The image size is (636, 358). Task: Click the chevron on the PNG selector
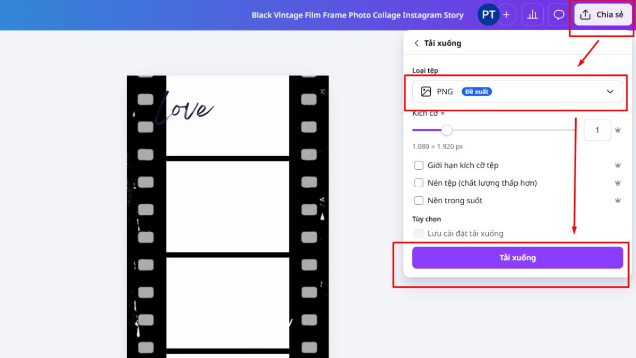click(608, 91)
